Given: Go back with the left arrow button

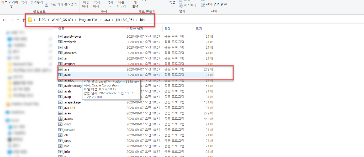Looking at the screenshot, I should coord(4,20).
